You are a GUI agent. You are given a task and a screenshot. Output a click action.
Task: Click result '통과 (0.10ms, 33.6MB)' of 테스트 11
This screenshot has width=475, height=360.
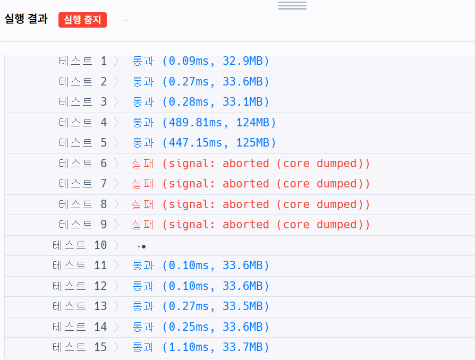click(x=200, y=265)
